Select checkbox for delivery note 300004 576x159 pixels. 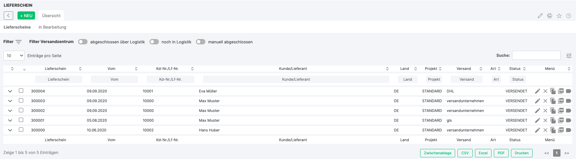(x=21, y=91)
